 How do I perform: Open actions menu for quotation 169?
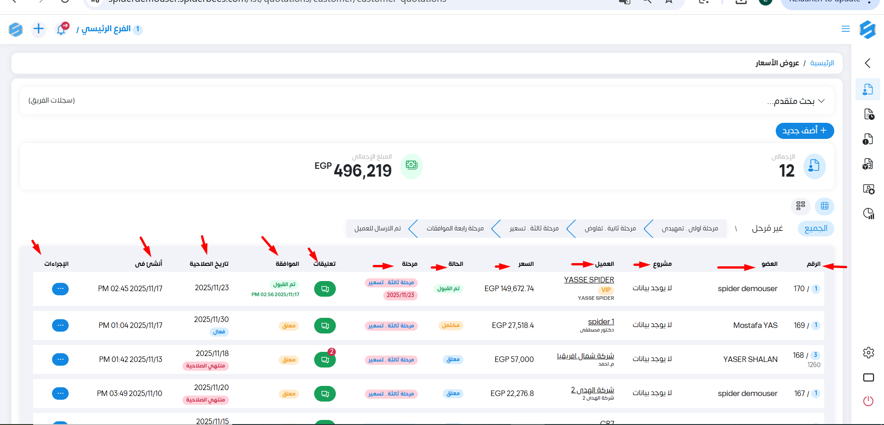(x=60, y=326)
